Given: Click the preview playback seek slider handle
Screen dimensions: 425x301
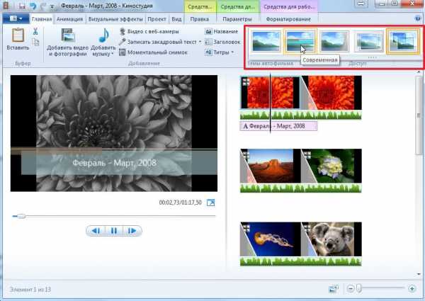Looking at the screenshot, I should point(21,216).
